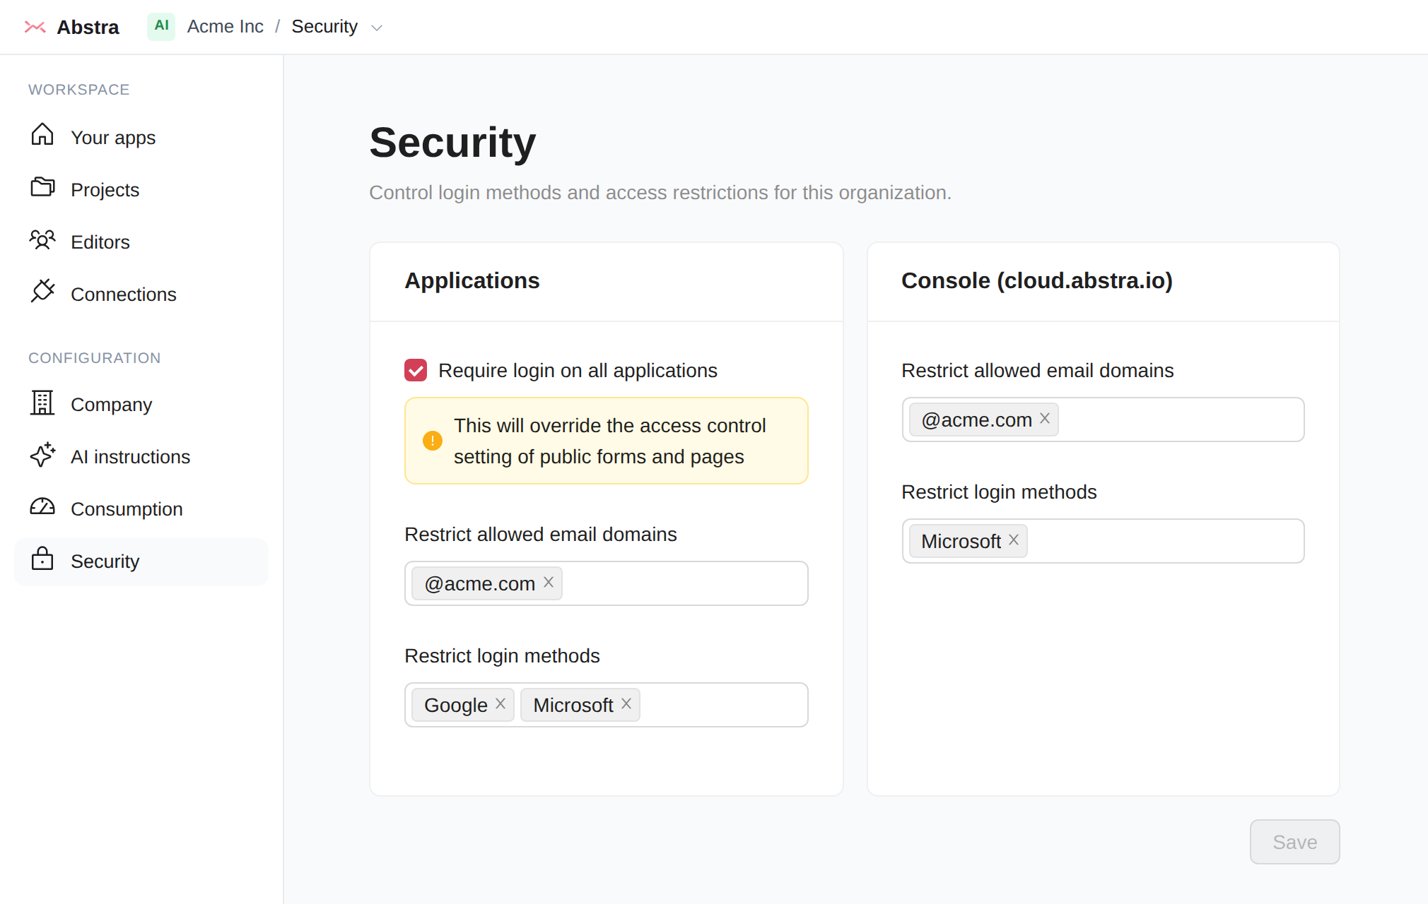This screenshot has width=1428, height=904.
Task: Navigate to Editors
Action: (141, 242)
